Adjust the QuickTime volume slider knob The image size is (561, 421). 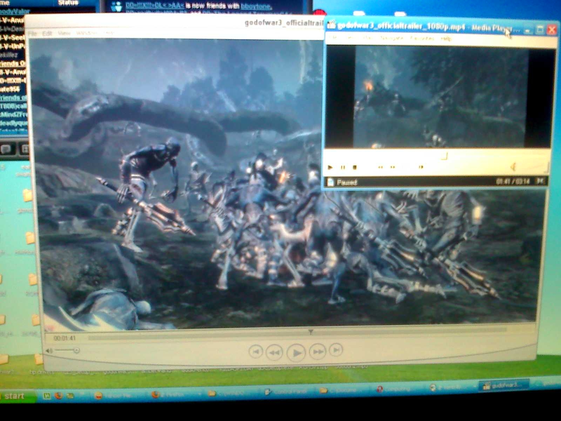coord(76,350)
